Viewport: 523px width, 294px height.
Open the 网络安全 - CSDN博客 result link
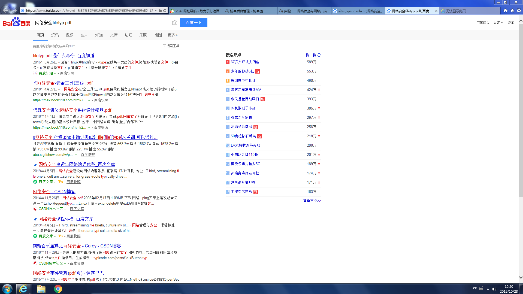pos(54,192)
